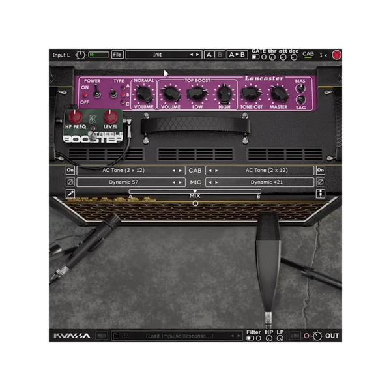The height and width of the screenshot is (391, 391).
Task: Turn the TOP BOOST High knob
Action: tap(224, 94)
